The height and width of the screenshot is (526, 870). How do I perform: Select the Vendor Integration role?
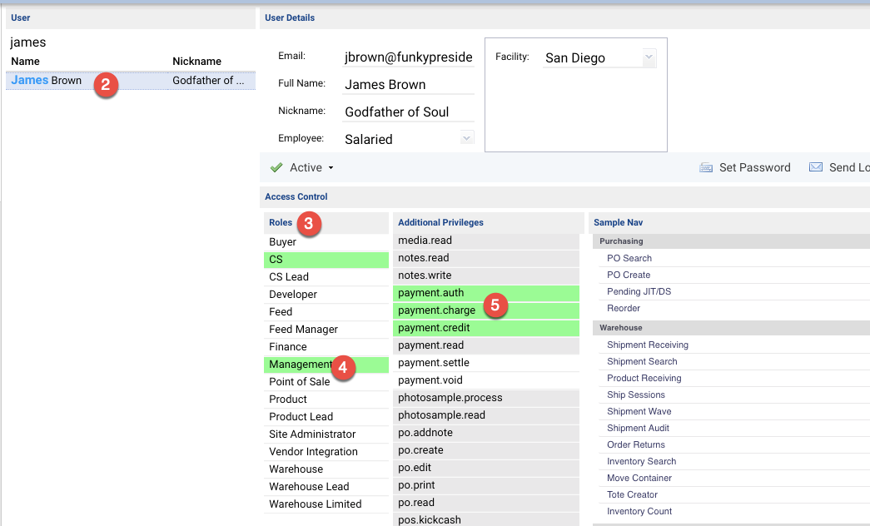click(326, 452)
